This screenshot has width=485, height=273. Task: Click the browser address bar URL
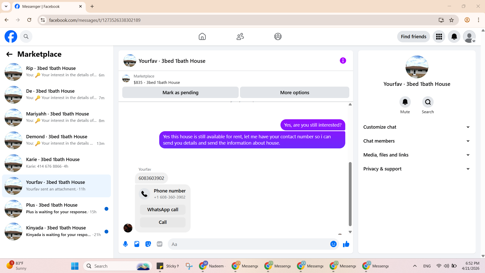[95, 20]
